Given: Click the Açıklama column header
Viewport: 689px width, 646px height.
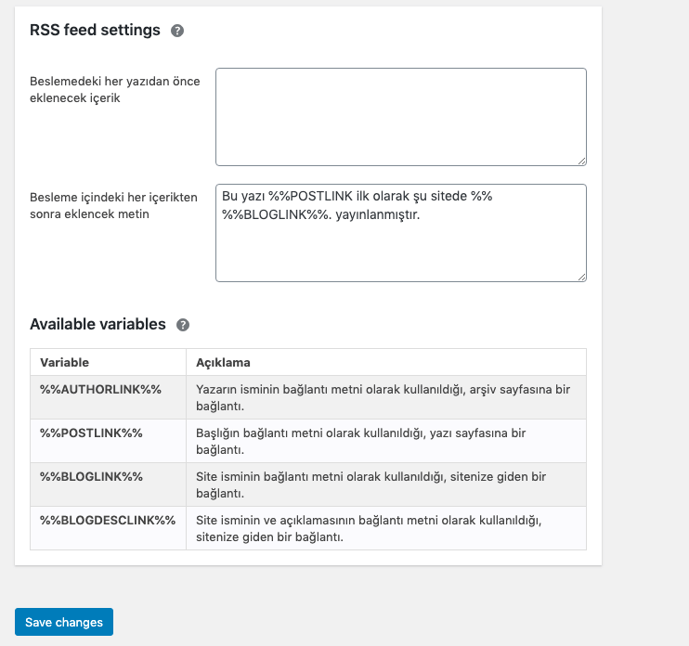Looking at the screenshot, I should [223, 362].
